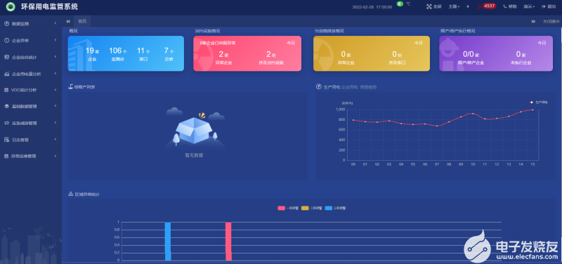
Task: Open the 数据监测 sidebar menu label
Action: [20, 24]
